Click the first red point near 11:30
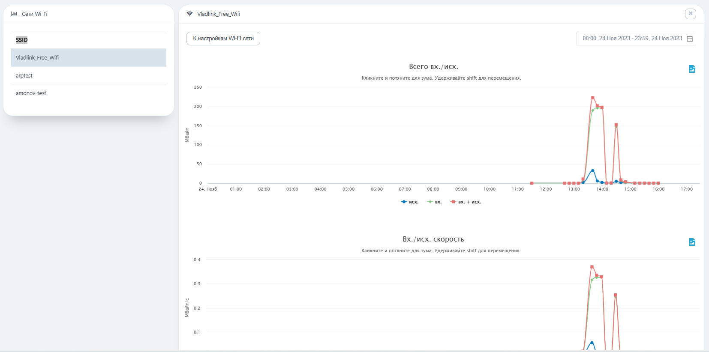The image size is (709, 352). point(532,183)
